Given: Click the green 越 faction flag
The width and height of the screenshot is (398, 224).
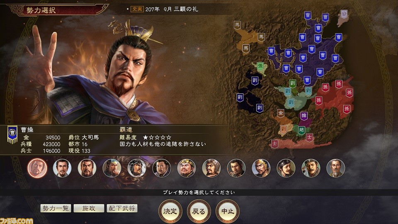Looking at the screenshot, I should 301,130.
